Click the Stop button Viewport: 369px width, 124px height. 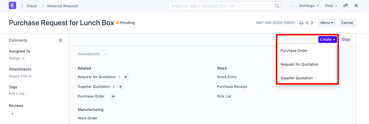[x=346, y=40]
